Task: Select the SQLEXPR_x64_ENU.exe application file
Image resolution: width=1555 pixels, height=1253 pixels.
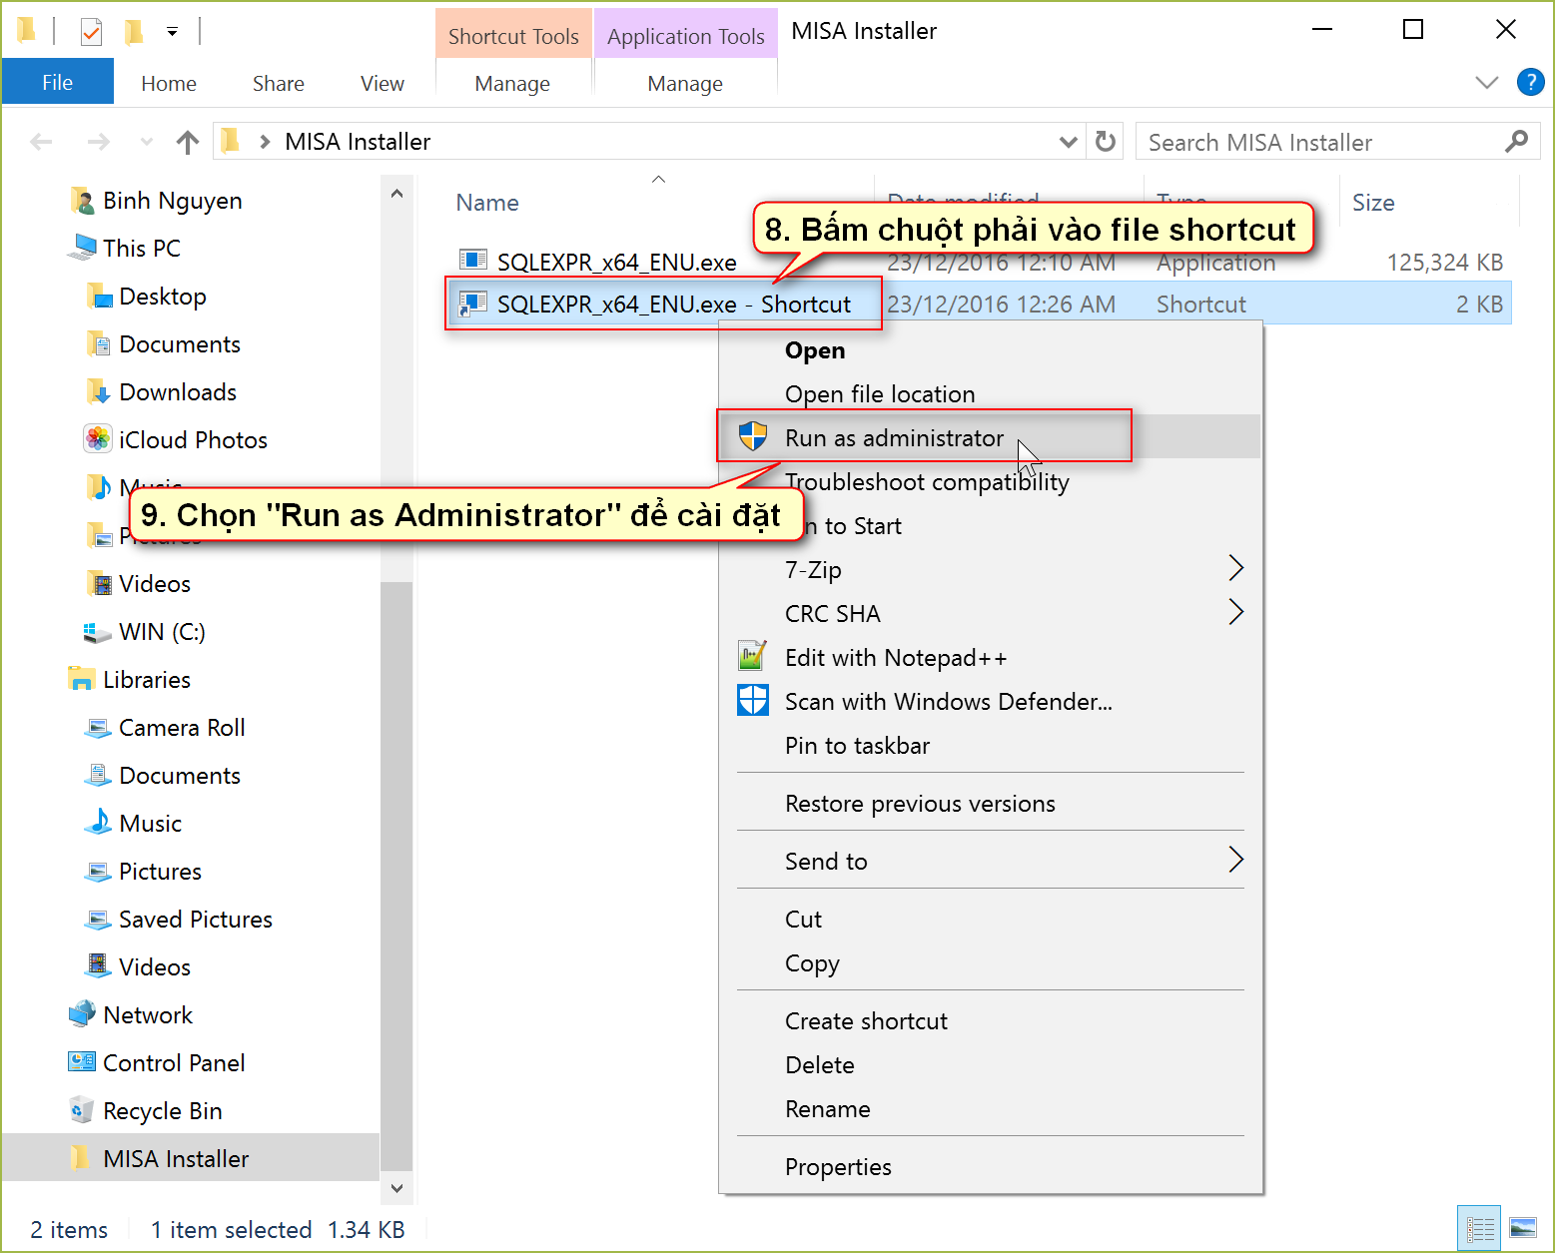Action: point(617,262)
